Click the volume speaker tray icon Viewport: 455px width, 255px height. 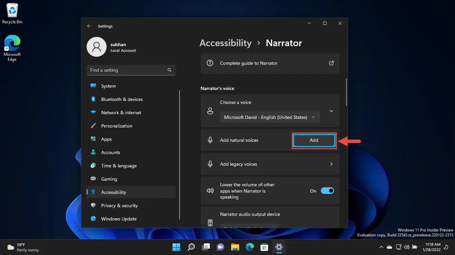(406, 247)
